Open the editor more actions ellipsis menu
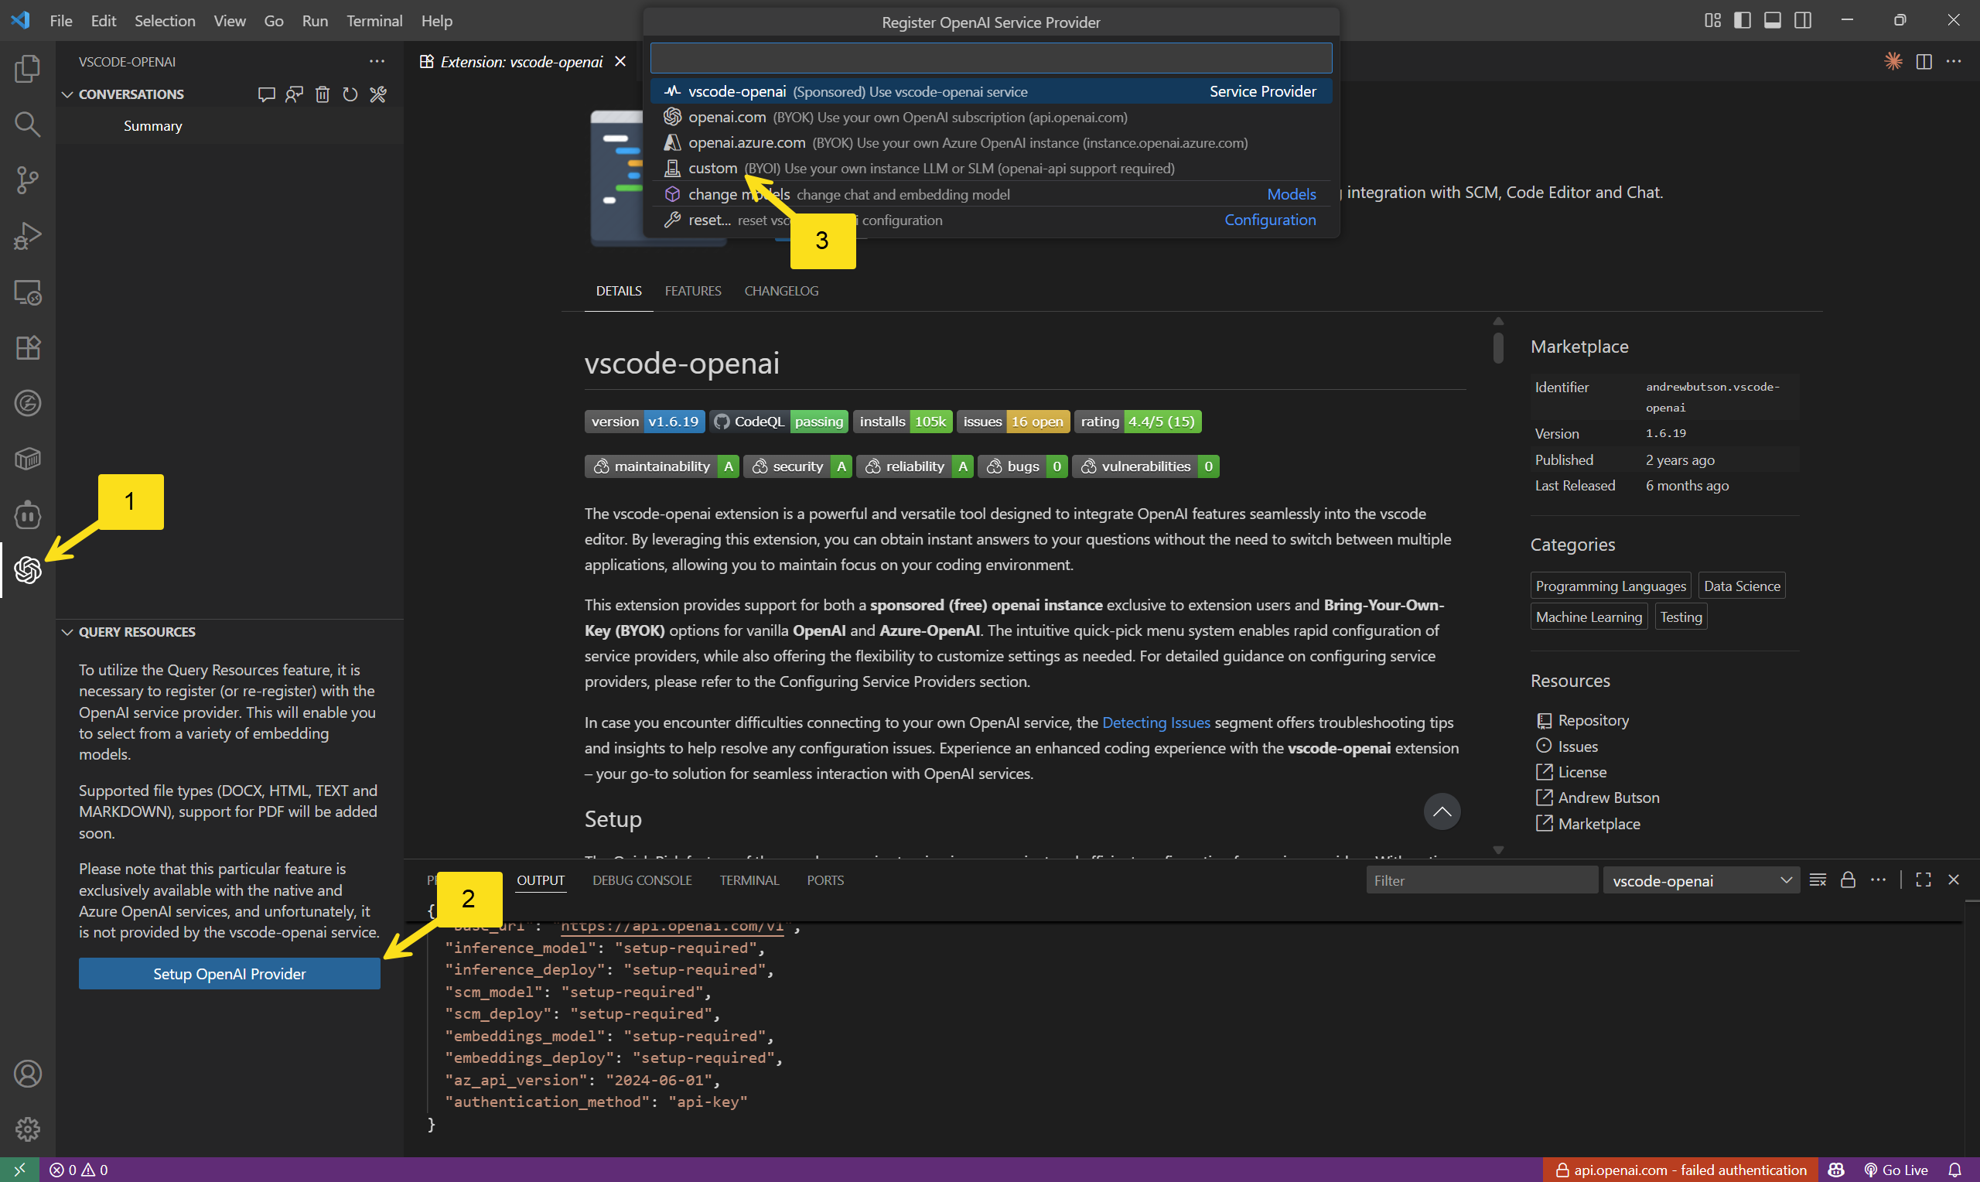 (x=1954, y=61)
